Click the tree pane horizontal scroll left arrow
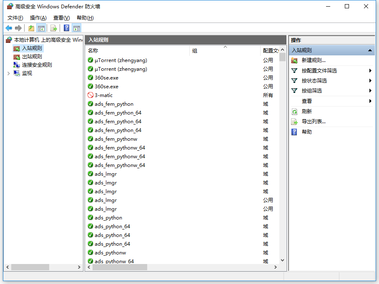Viewport: 379px width, 284px height. (8, 267)
